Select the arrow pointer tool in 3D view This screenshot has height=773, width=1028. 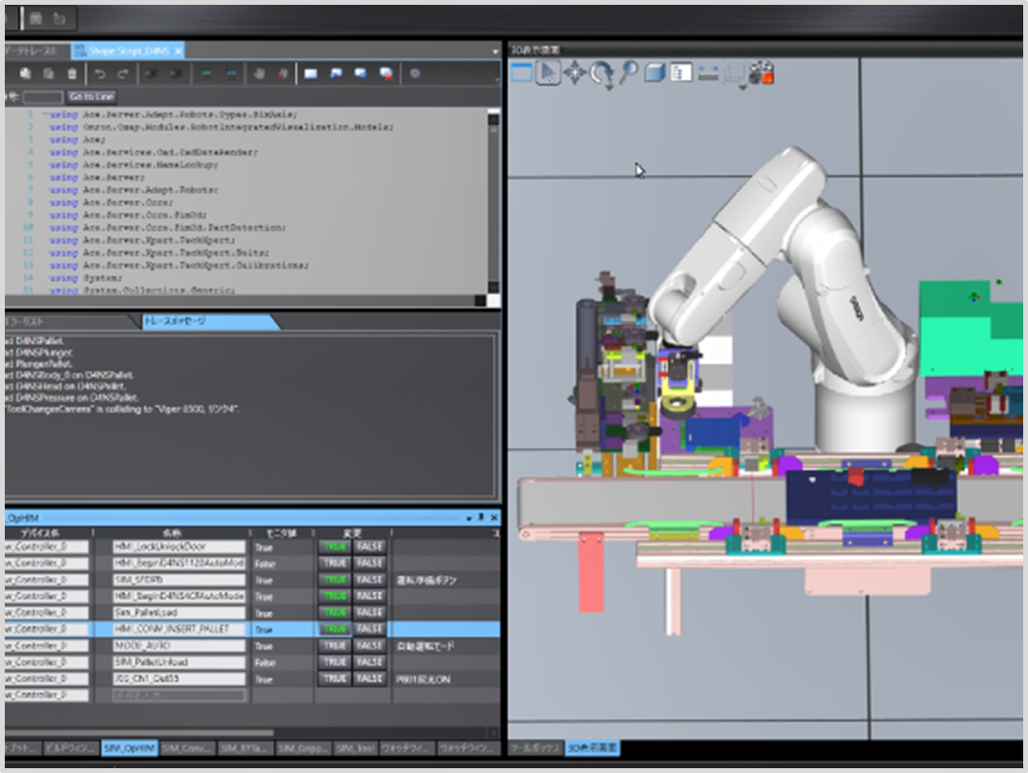click(548, 73)
